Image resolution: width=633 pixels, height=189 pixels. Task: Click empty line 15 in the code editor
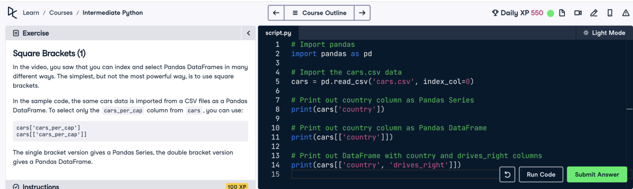(384, 174)
